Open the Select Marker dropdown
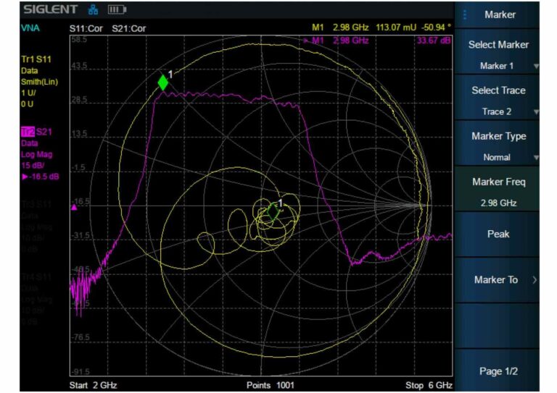Viewport: 557px width, 393px height. [498, 51]
